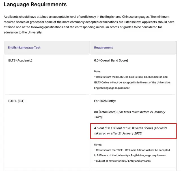Select the English Language Test column header
The image size is (181, 171).
pyautogui.click(x=24, y=48)
